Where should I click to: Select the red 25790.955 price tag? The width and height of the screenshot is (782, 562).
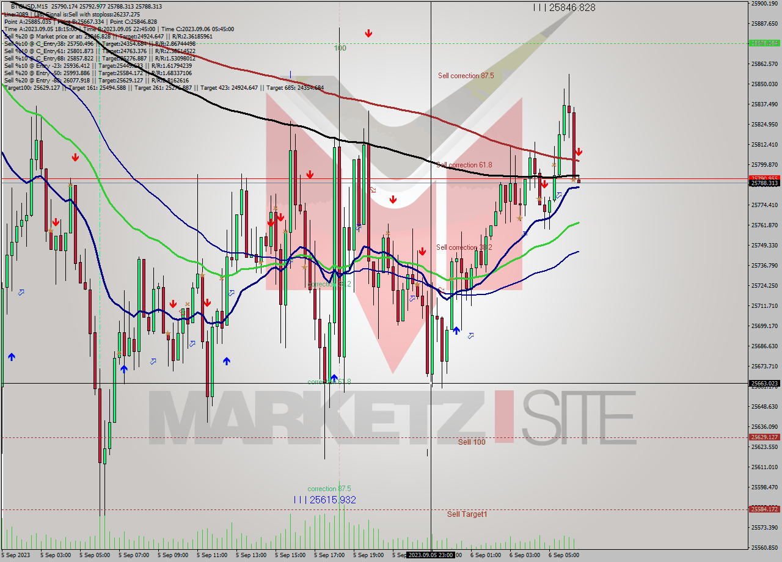click(764, 178)
